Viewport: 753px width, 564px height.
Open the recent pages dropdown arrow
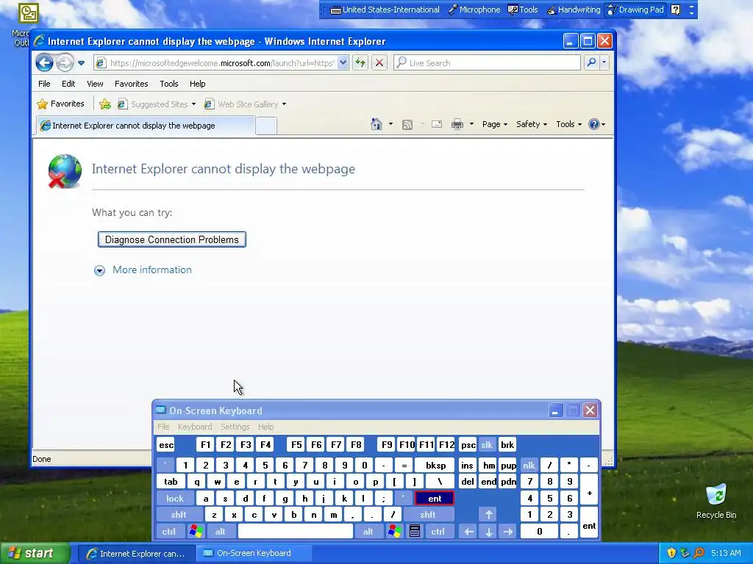click(x=81, y=63)
